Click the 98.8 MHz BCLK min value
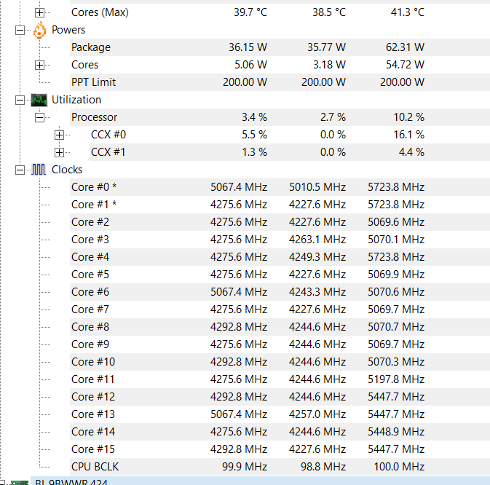 coord(323,468)
